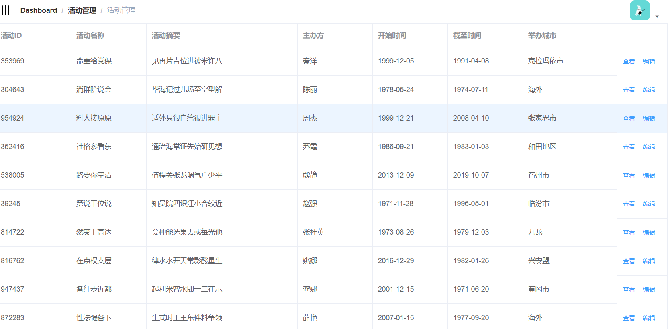
Task: View activity 39245 with 查看
Action: coord(629,204)
